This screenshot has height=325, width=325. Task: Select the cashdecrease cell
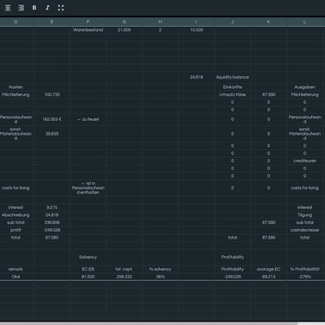coord(305,230)
